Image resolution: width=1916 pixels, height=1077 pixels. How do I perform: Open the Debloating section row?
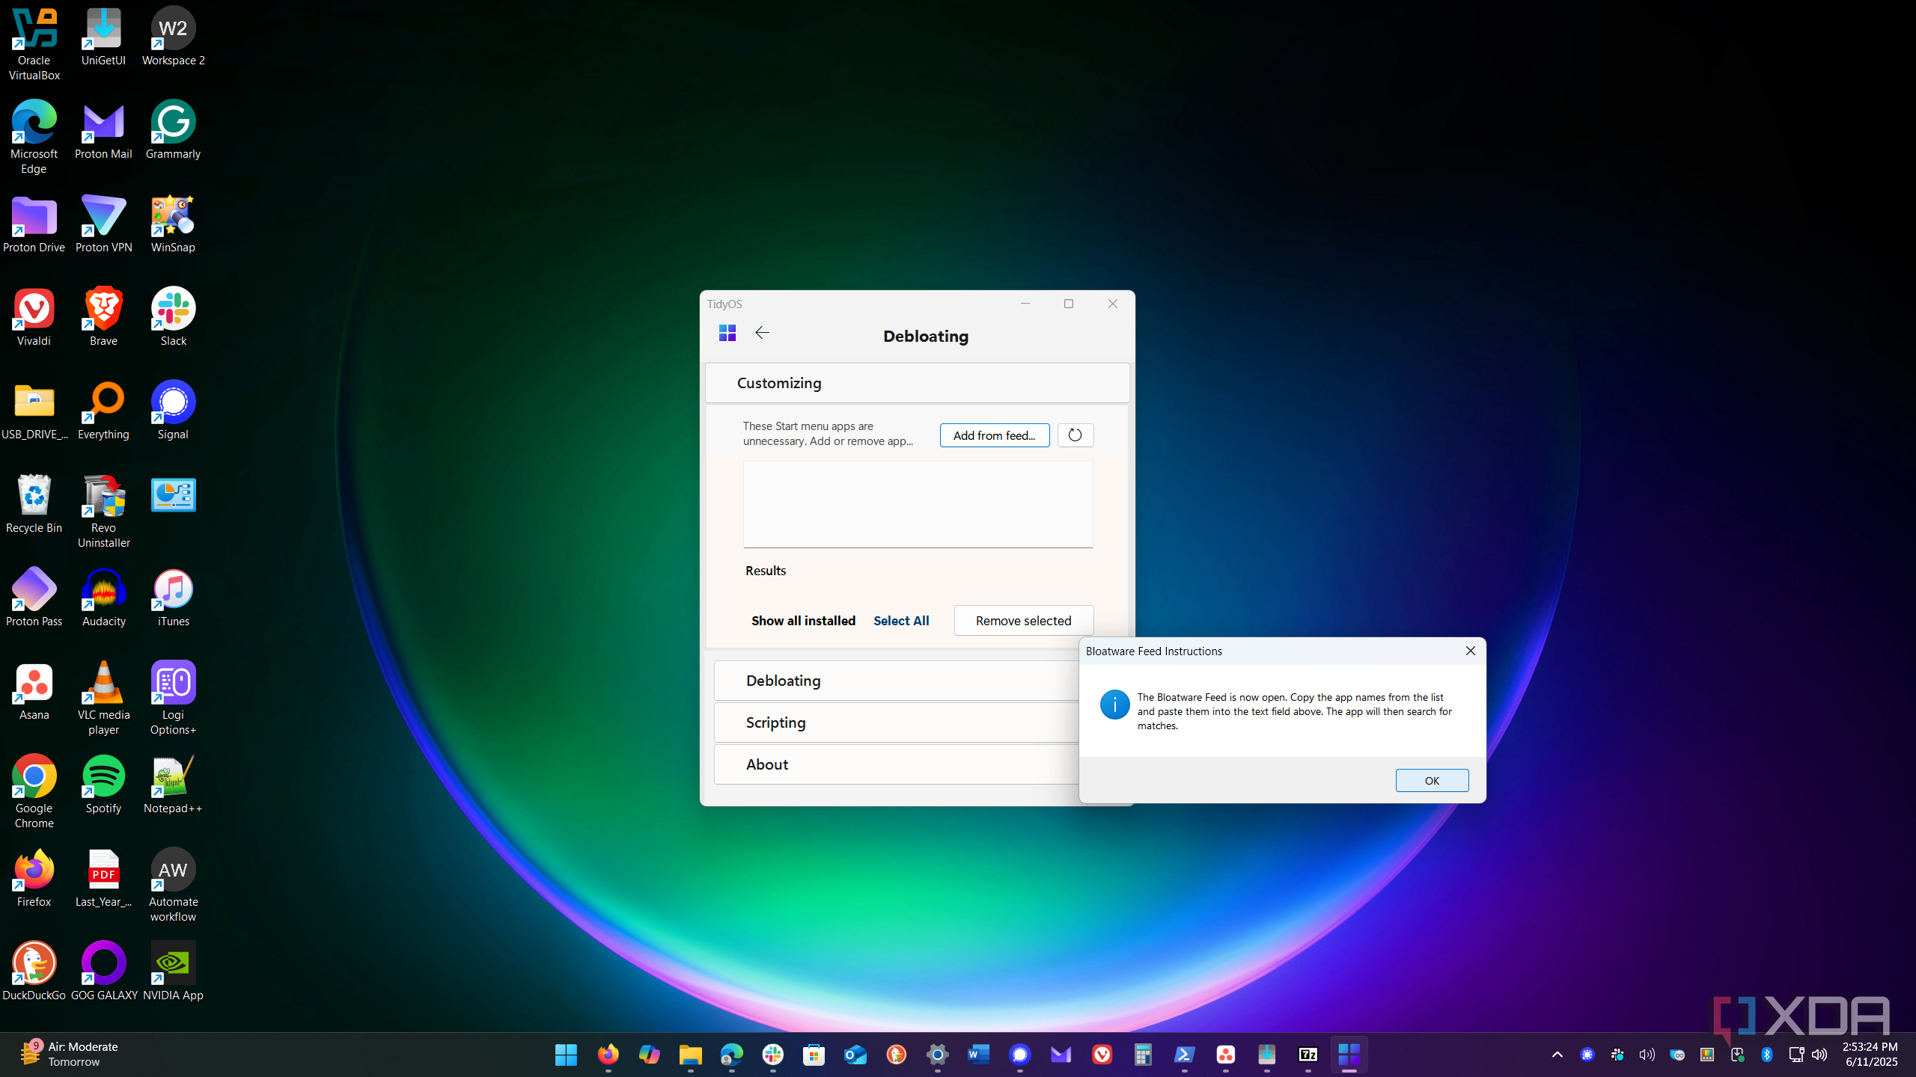click(897, 681)
